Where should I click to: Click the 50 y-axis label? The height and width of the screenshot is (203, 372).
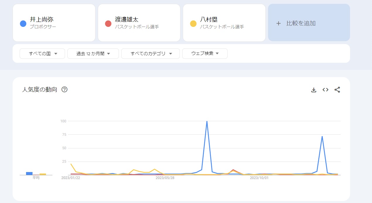[x=64, y=148]
